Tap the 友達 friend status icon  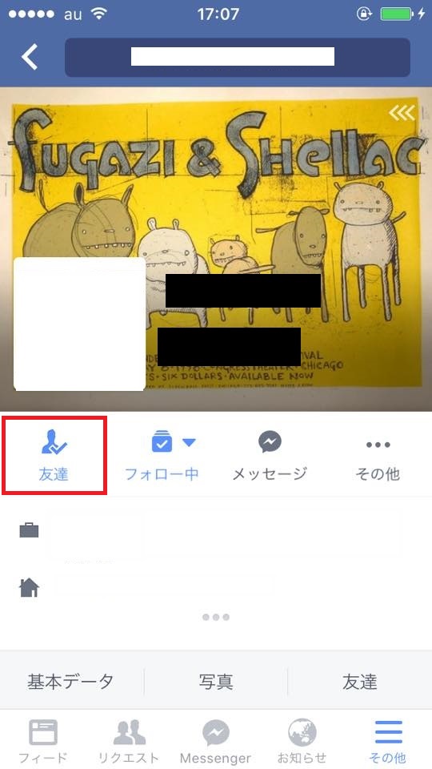(x=54, y=441)
